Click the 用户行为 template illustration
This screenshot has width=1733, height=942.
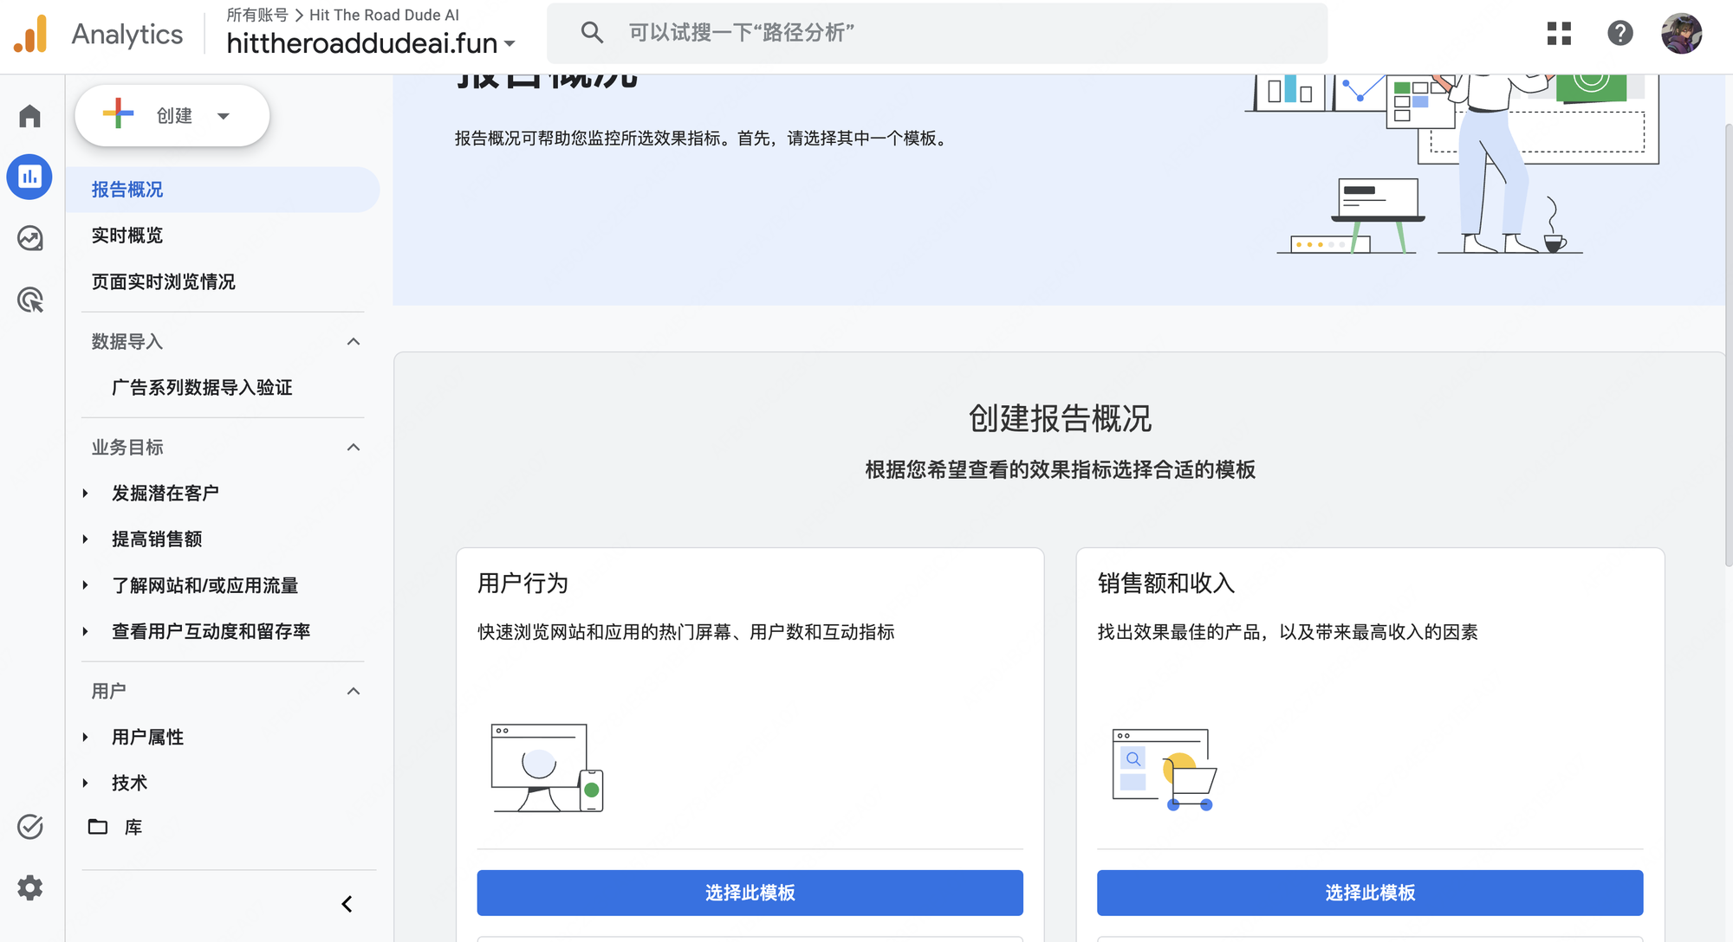point(547,768)
